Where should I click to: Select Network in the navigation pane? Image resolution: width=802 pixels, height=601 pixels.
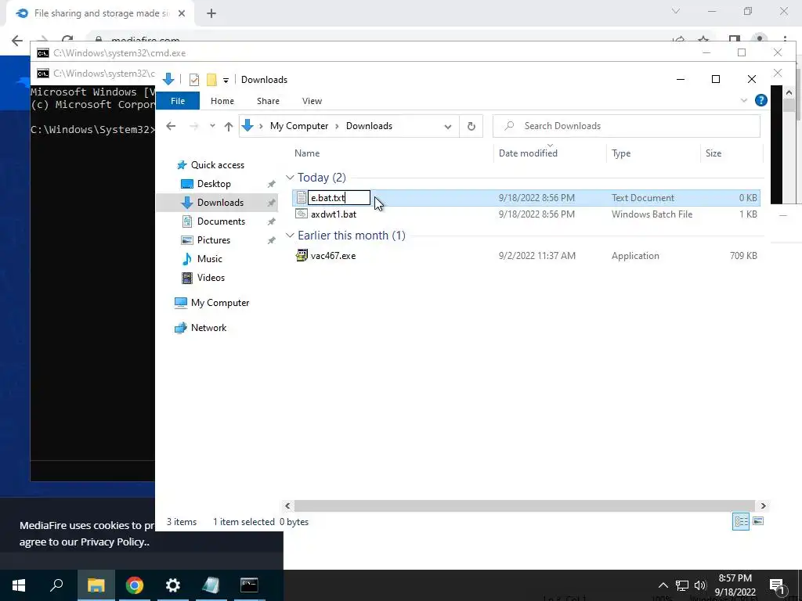(208, 328)
